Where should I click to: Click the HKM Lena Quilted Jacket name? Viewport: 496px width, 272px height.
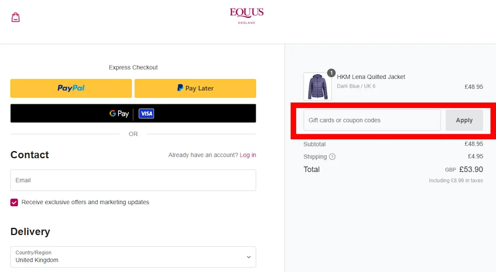click(371, 77)
